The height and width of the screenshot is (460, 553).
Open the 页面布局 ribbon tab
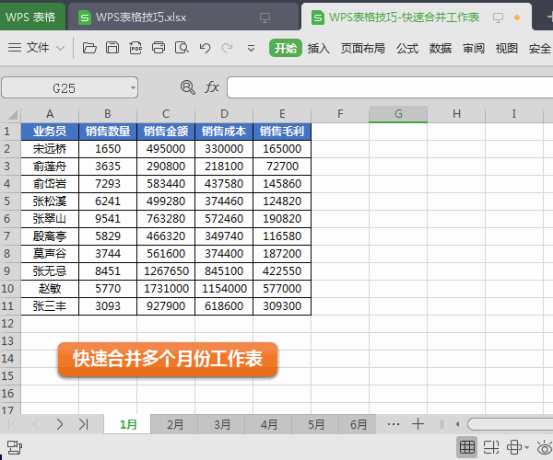pos(362,48)
